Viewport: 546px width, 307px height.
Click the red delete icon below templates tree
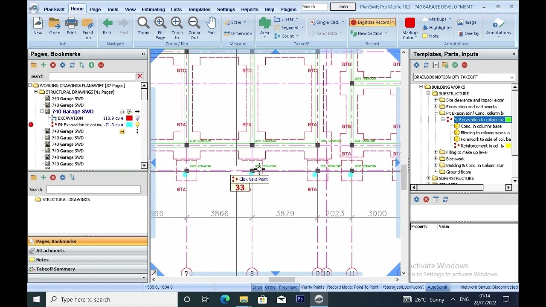(x=426, y=200)
